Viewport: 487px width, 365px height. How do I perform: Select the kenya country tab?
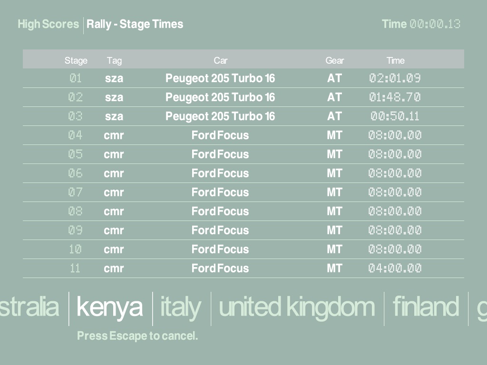point(110,307)
